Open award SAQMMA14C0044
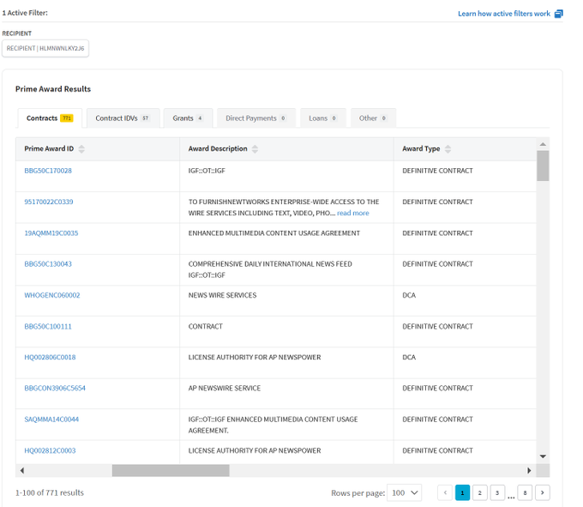583x507 pixels. point(51,419)
